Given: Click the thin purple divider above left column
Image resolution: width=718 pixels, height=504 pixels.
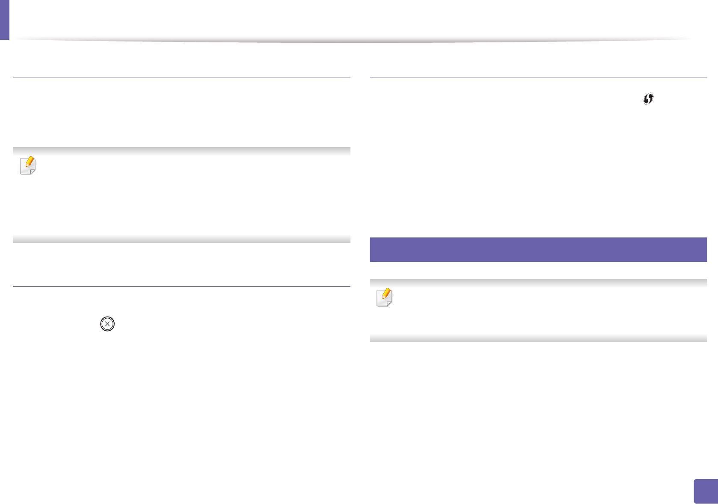Looking at the screenshot, I should click(182, 77).
